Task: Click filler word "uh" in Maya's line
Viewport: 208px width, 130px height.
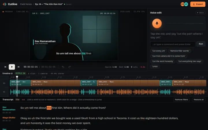Action: click(x=33, y=118)
